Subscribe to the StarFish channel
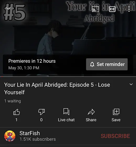Screen dimensions: 136x147 (115, 136)
